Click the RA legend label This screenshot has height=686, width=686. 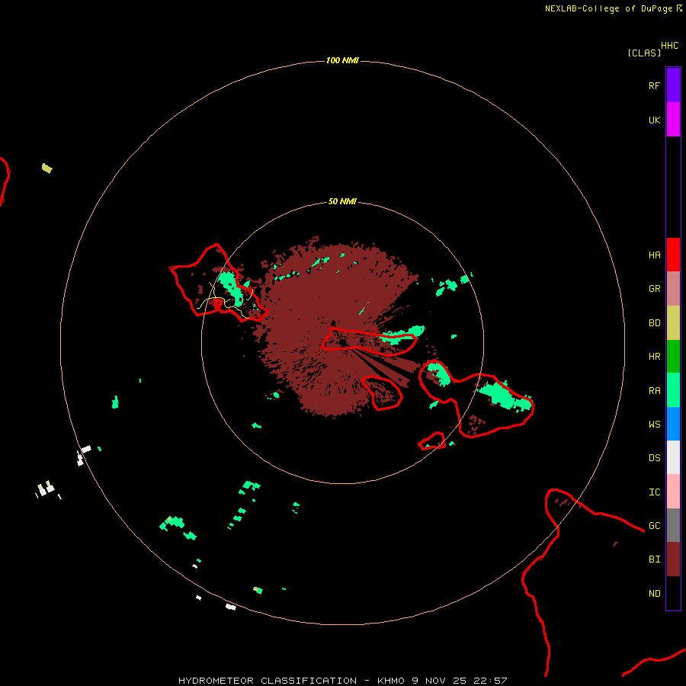tap(654, 391)
